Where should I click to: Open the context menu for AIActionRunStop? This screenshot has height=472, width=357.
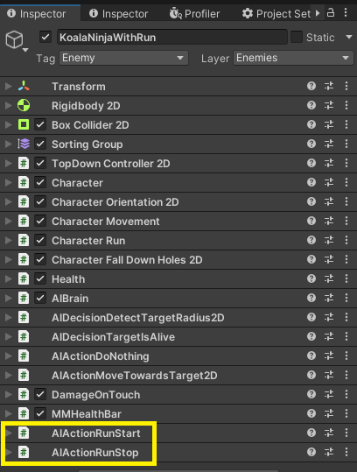click(346, 453)
